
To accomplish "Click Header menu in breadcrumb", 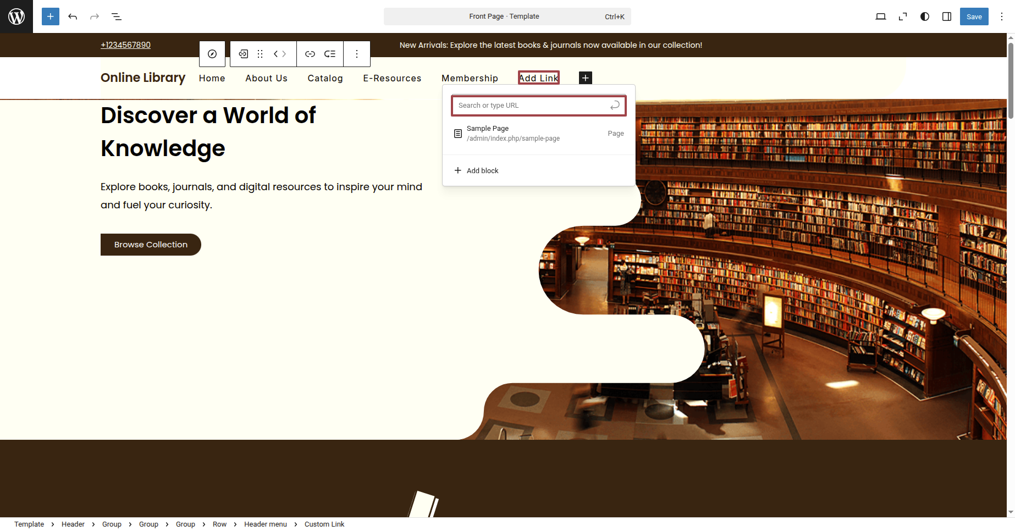I will 266,524.
